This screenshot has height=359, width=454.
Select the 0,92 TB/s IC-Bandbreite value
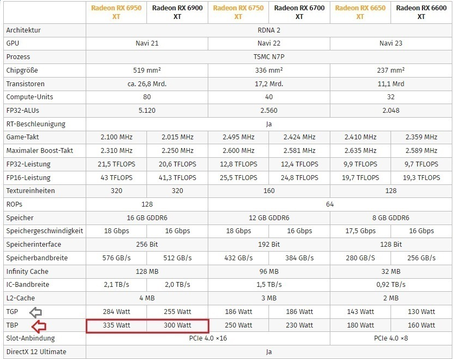(x=391, y=285)
